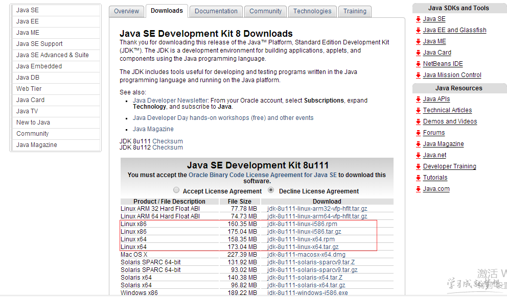Open Java SE Advanced & Suite item
The image size is (507, 297).
56,55
